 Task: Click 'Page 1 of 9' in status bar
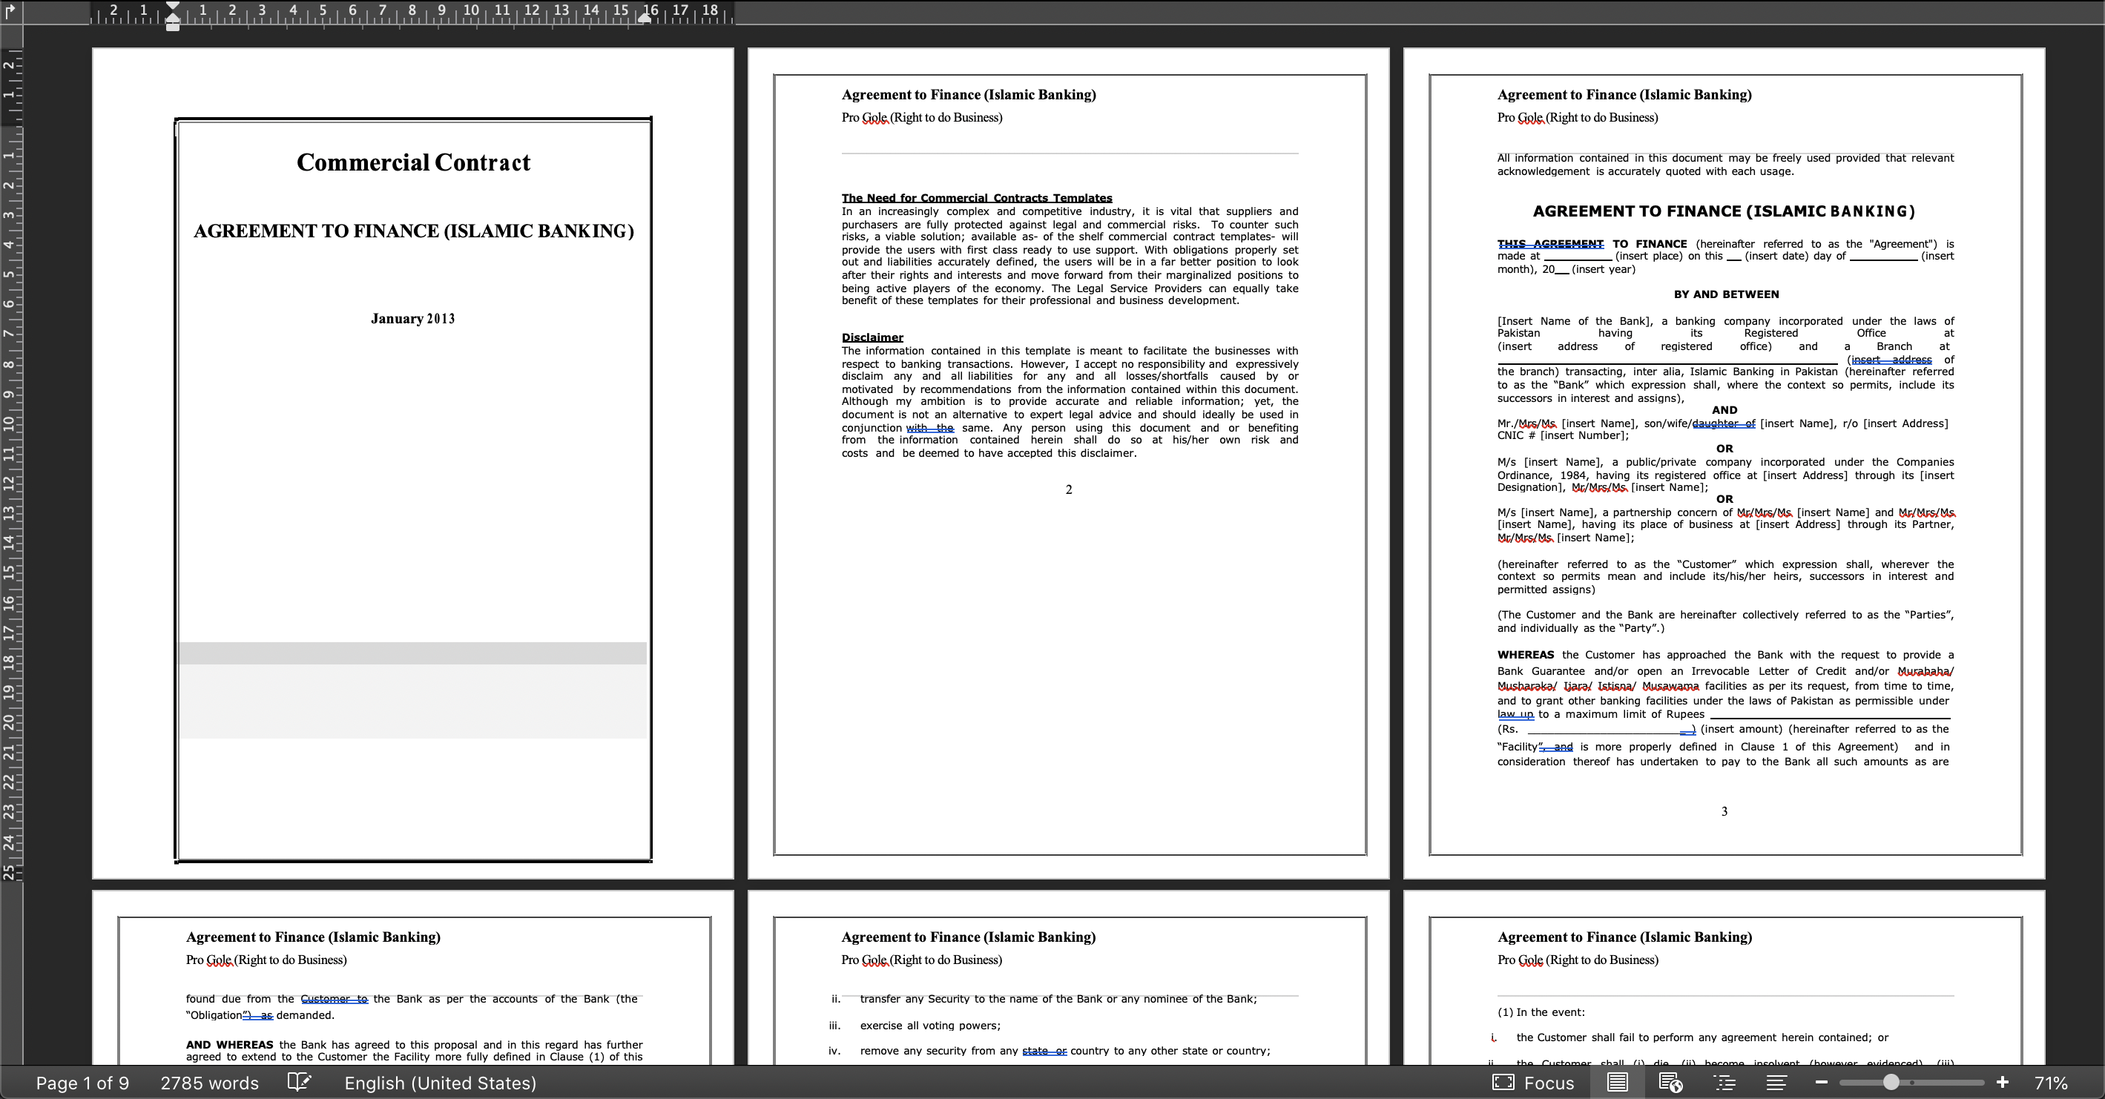pyautogui.click(x=82, y=1083)
